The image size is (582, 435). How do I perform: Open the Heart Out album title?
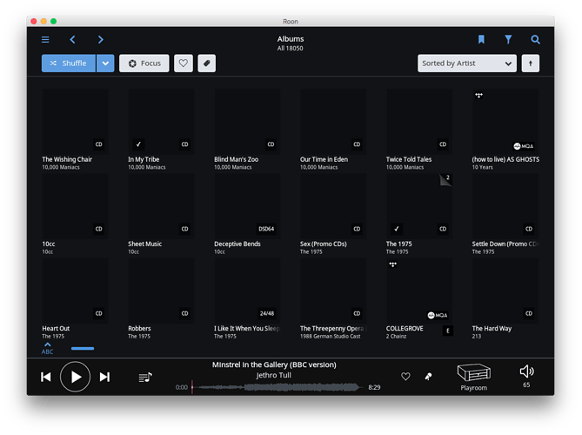point(56,329)
